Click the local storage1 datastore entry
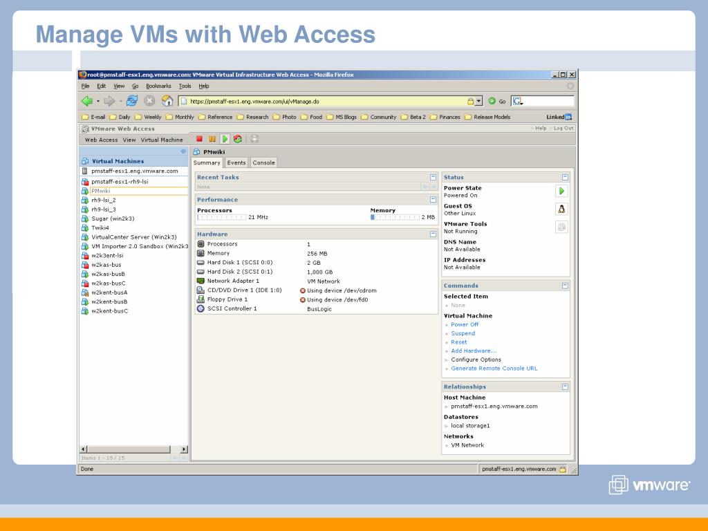 click(x=470, y=426)
